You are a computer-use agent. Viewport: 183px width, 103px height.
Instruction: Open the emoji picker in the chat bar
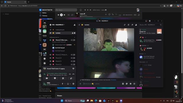[x=131, y=84]
